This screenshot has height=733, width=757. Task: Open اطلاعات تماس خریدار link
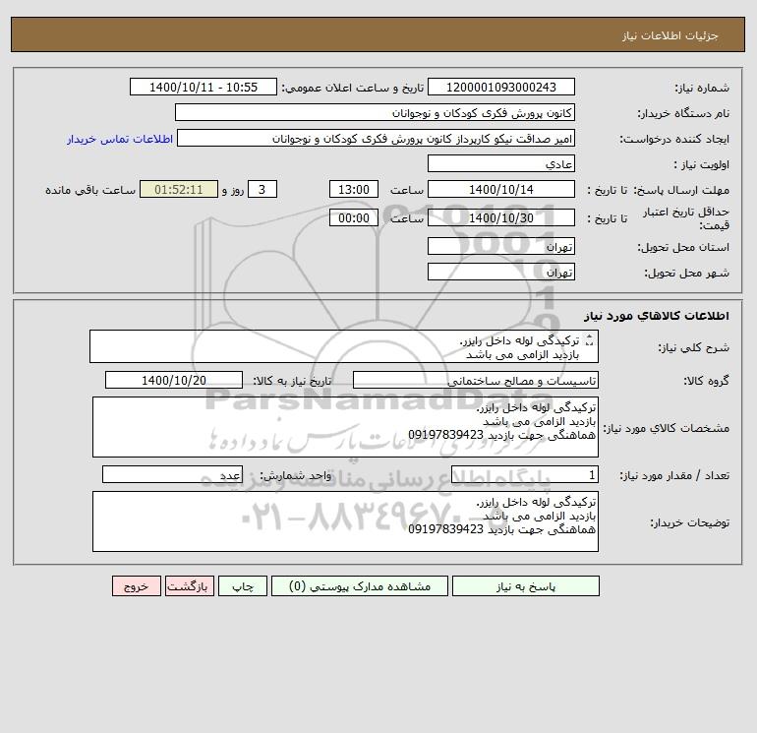120,139
